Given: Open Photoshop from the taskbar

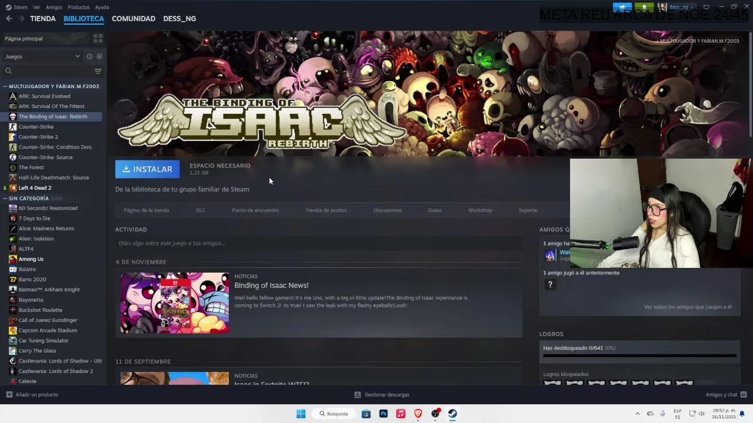Looking at the screenshot, I should [384, 414].
